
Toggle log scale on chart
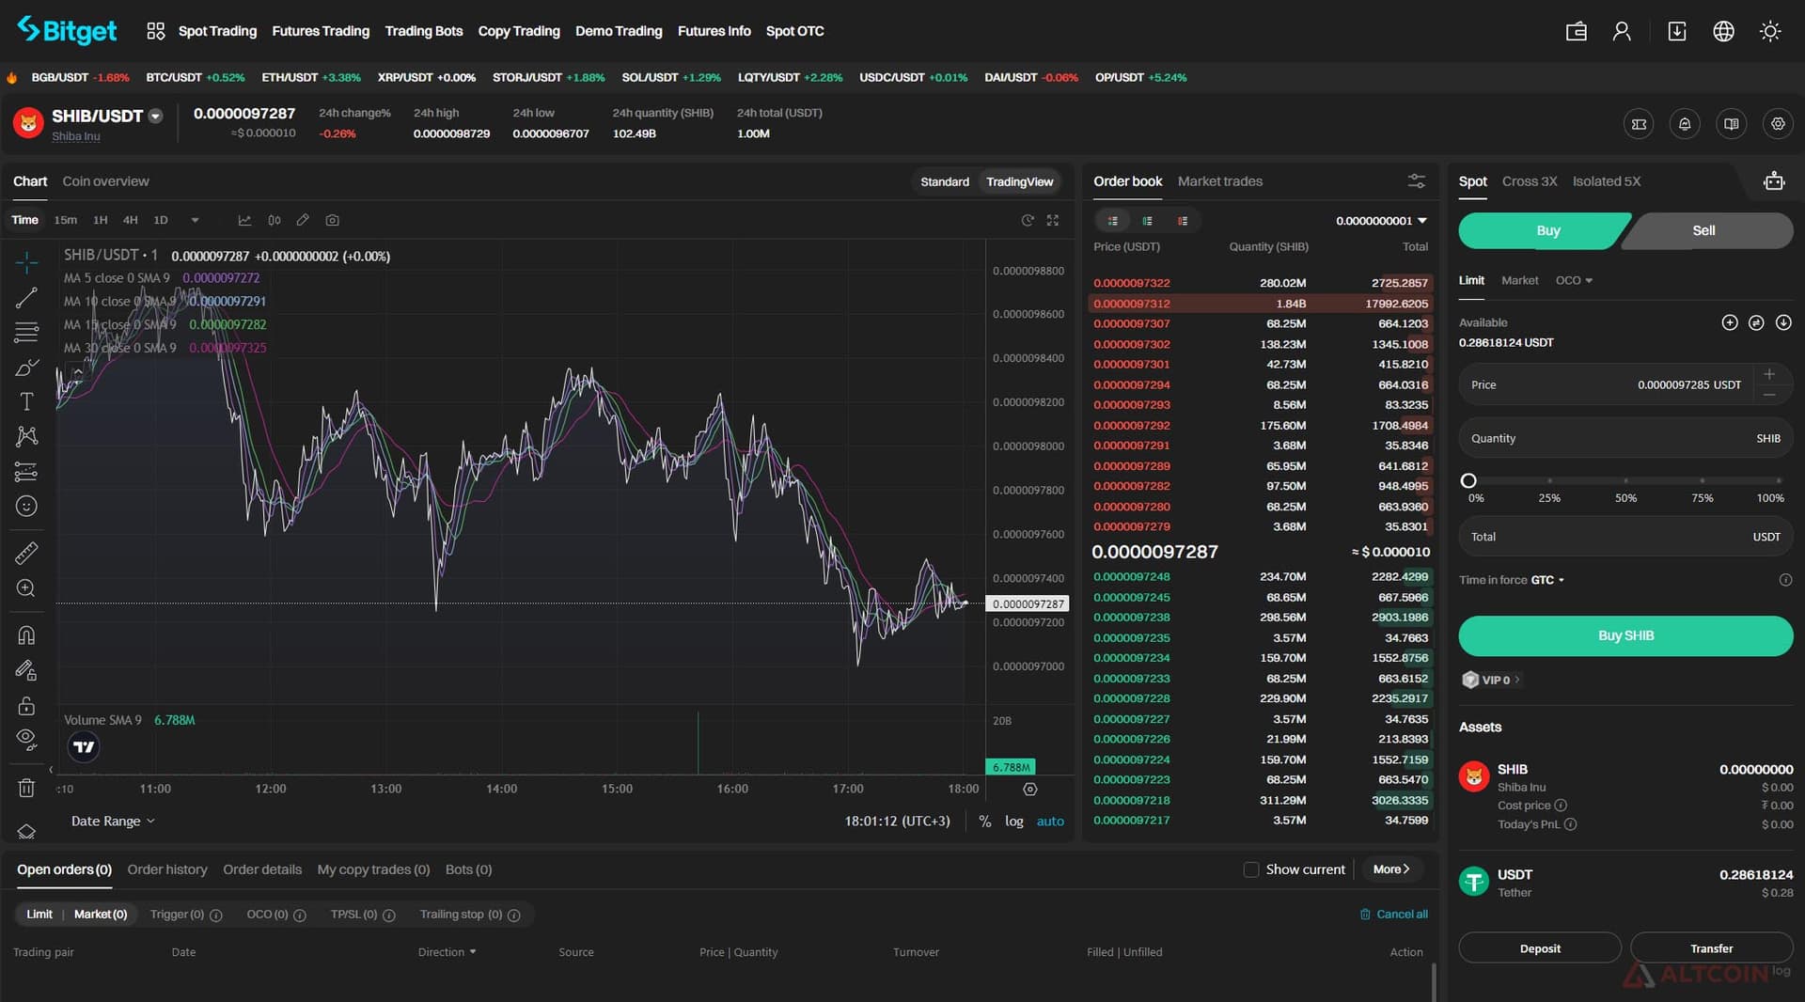point(1013,821)
